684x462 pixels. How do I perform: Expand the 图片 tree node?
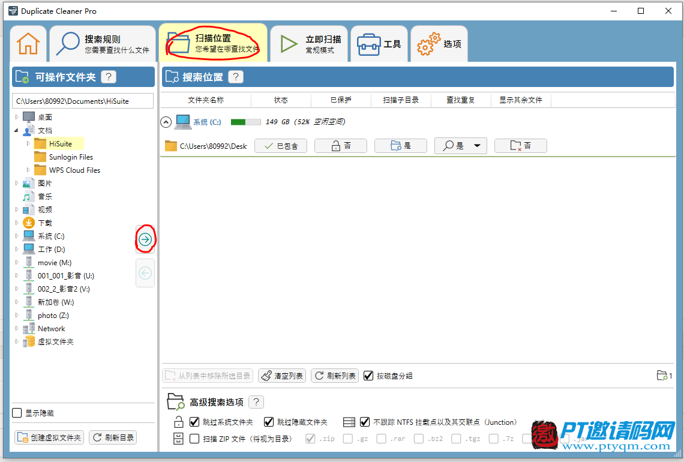17,184
